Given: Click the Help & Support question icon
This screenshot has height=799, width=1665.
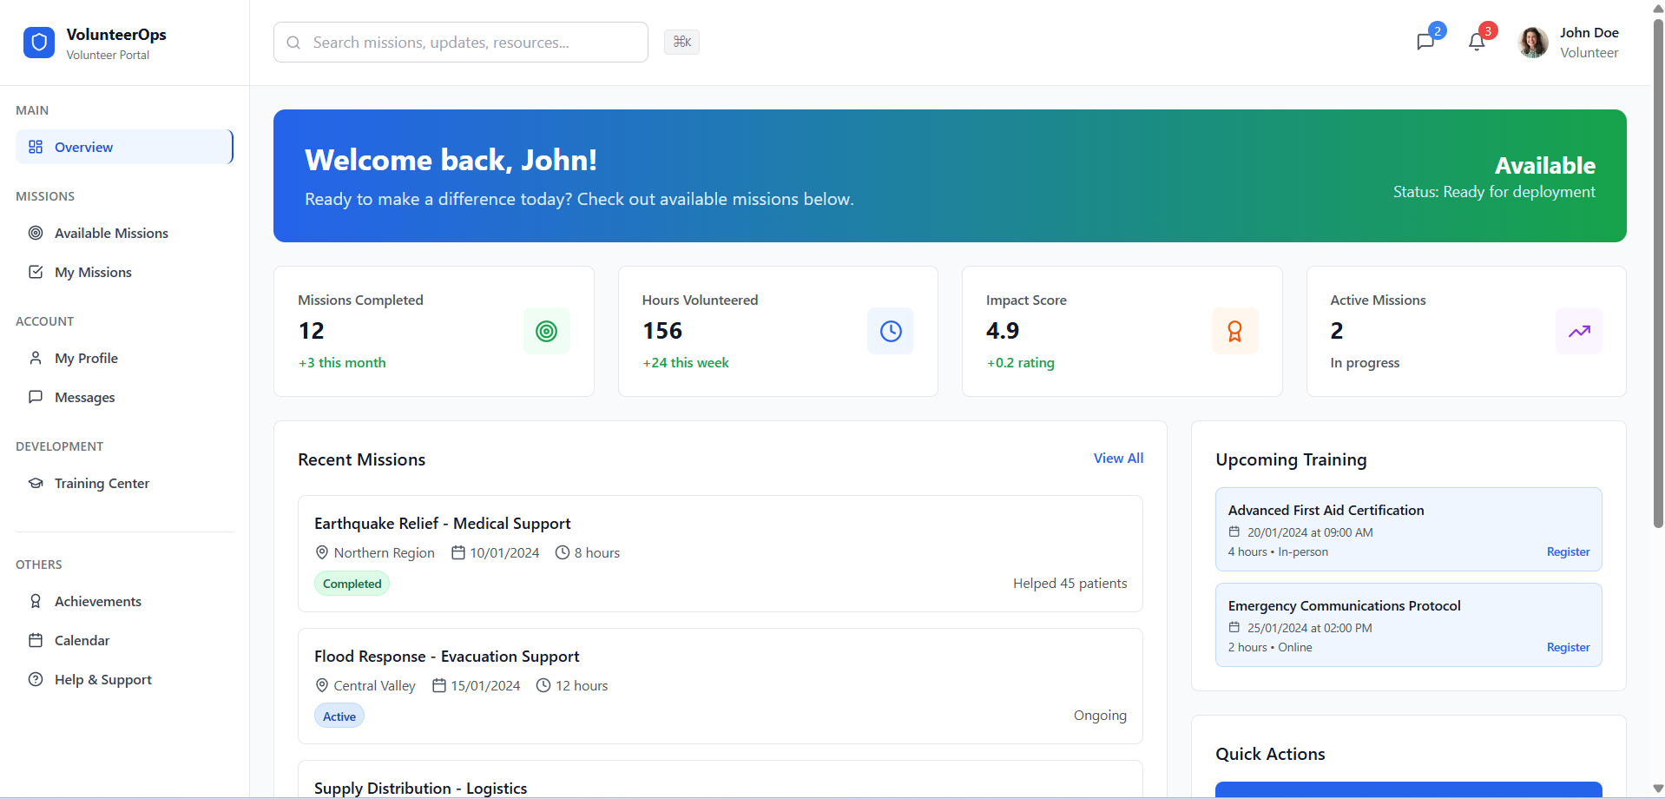Looking at the screenshot, I should point(36,679).
